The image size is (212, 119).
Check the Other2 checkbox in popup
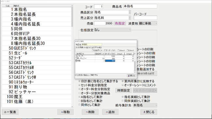[x=128, y=50]
